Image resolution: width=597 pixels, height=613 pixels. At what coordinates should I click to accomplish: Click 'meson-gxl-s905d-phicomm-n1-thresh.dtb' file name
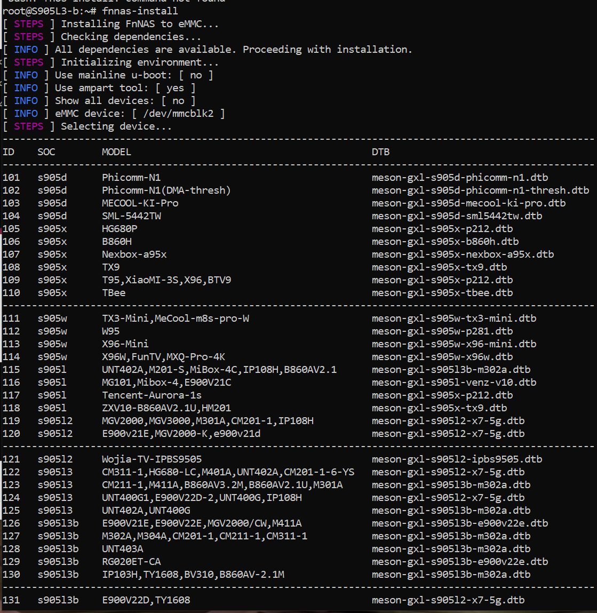click(481, 190)
